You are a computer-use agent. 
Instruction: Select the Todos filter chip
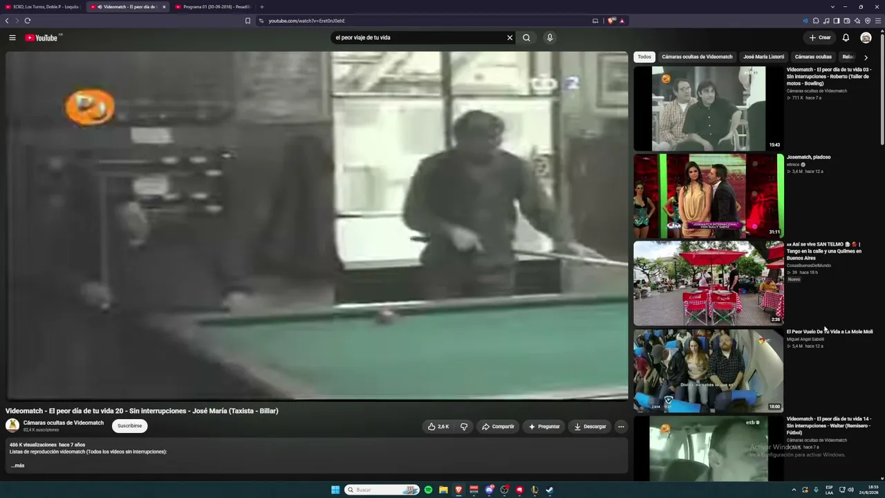click(x=644, y=57)
